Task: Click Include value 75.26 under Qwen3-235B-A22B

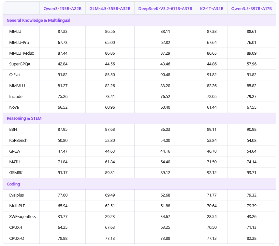Action: point(63,96)
